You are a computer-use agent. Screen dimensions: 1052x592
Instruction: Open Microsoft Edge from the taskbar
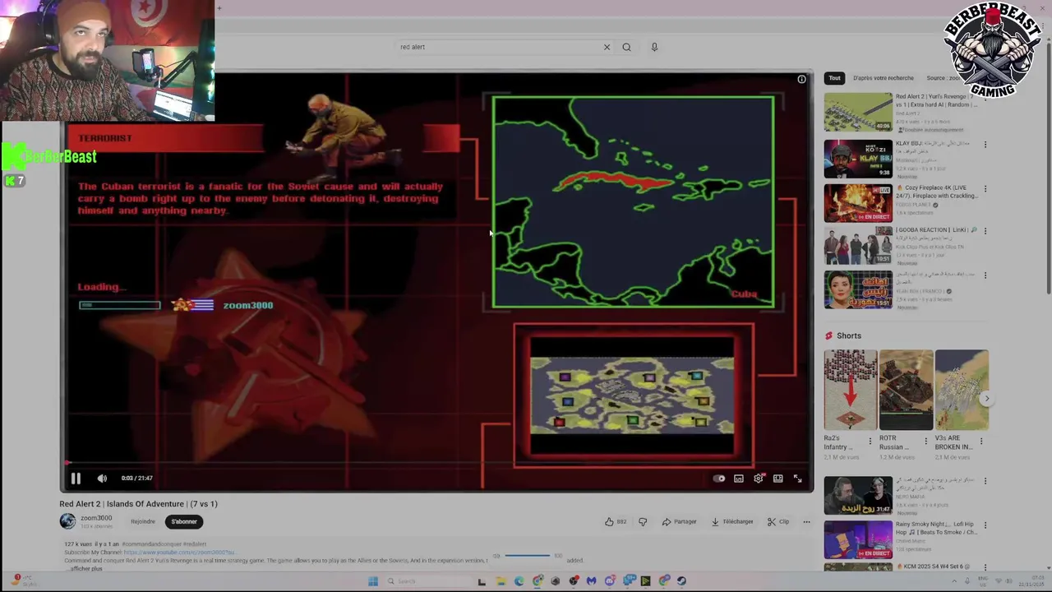(x=519, y=581)
